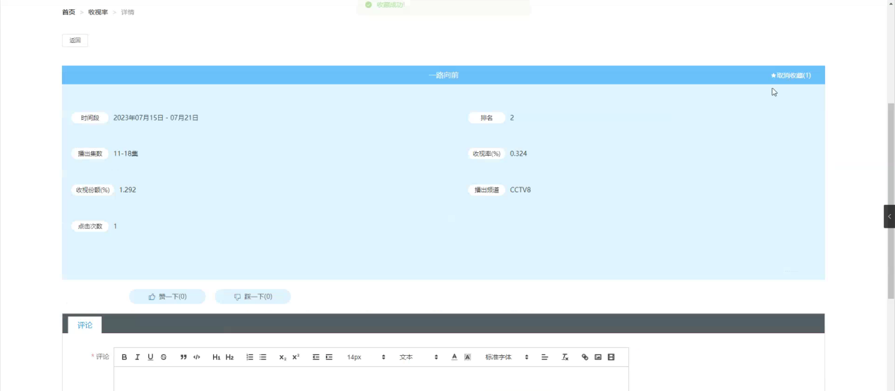Toggle italic formatting in comment editor
Image resolution: width=895 pixels, height=391 pixels.
pyautogui.click(x=138, y=357)
